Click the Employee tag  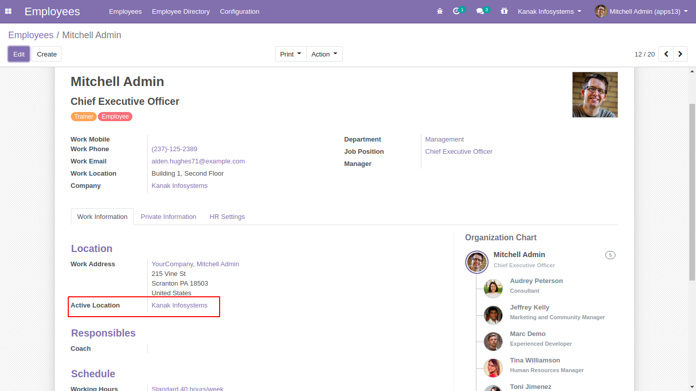pos(115,117)
